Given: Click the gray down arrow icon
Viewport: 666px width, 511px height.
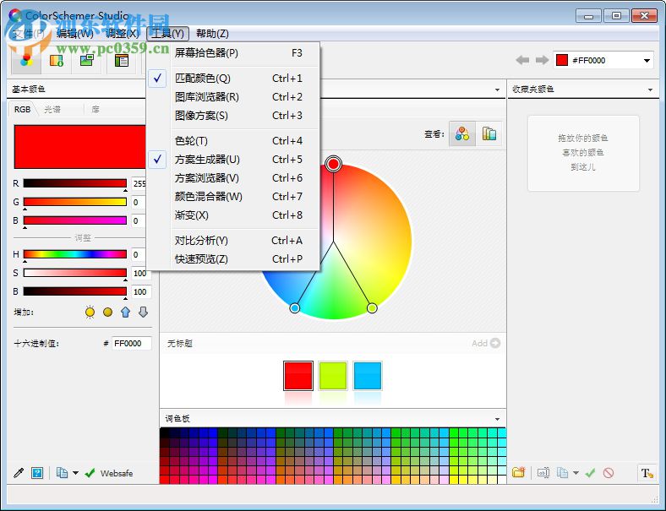Looking at the screenshot, I should pos(143,313).
